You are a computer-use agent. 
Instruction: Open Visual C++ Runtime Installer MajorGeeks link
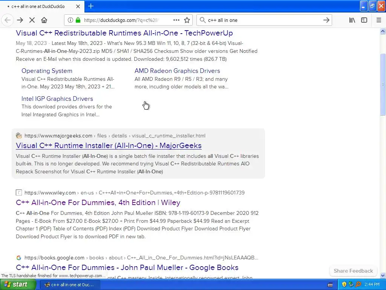[x=109, y=145]
